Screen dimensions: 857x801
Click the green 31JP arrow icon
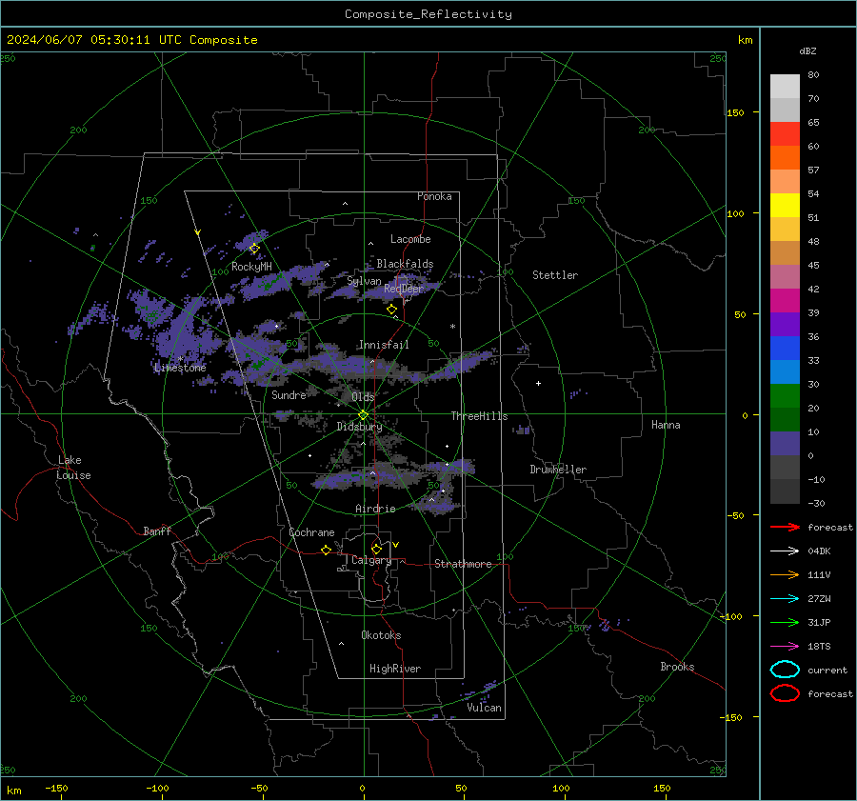tap(785, 622)
